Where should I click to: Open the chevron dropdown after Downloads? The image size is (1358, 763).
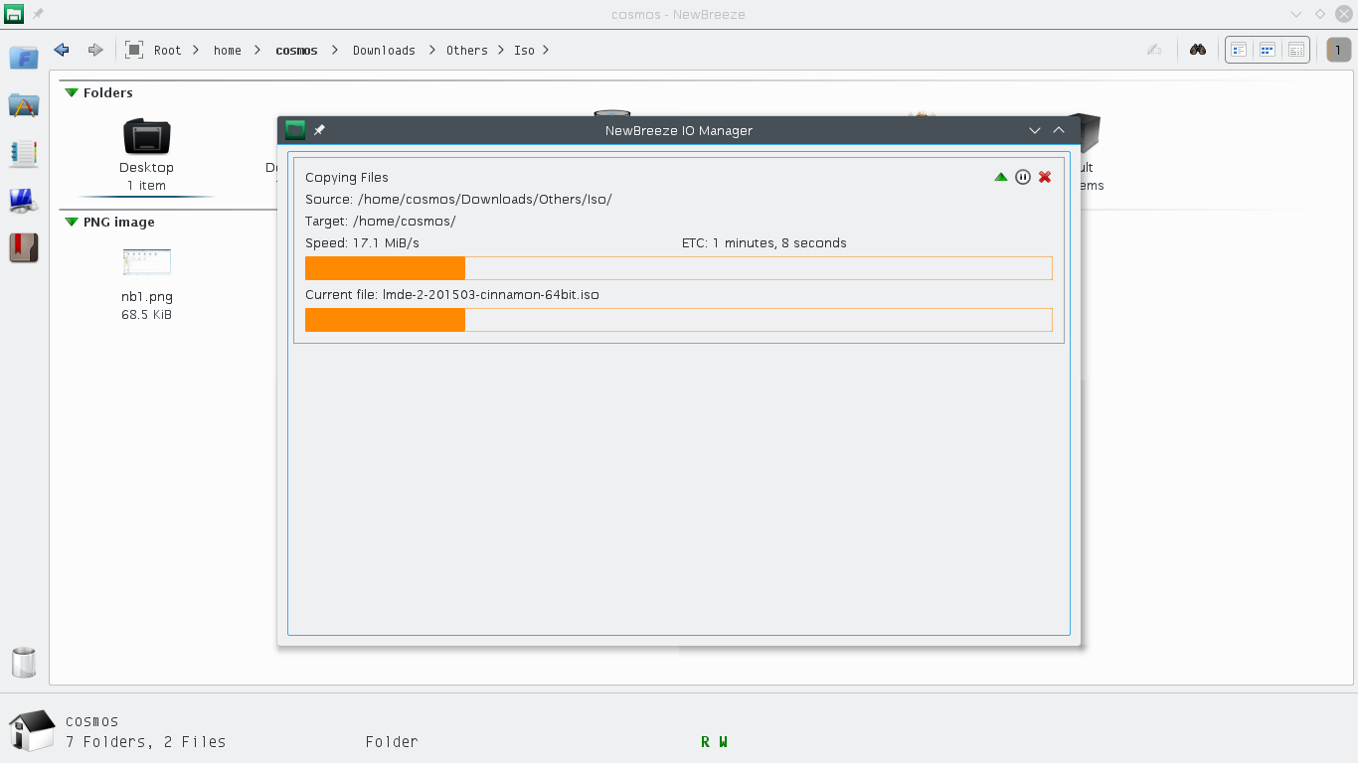(431, 50)
